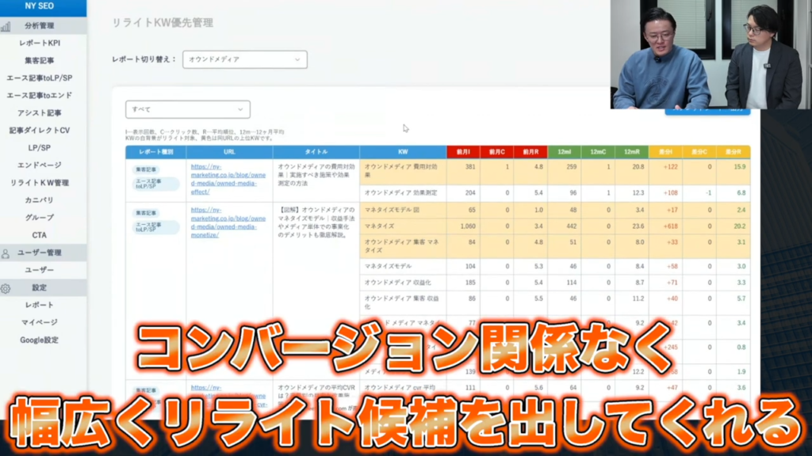This screenshot has height=456, width=812.
Task: Navigate to Google設定 in the sidebar
Action: coord(39,340)
